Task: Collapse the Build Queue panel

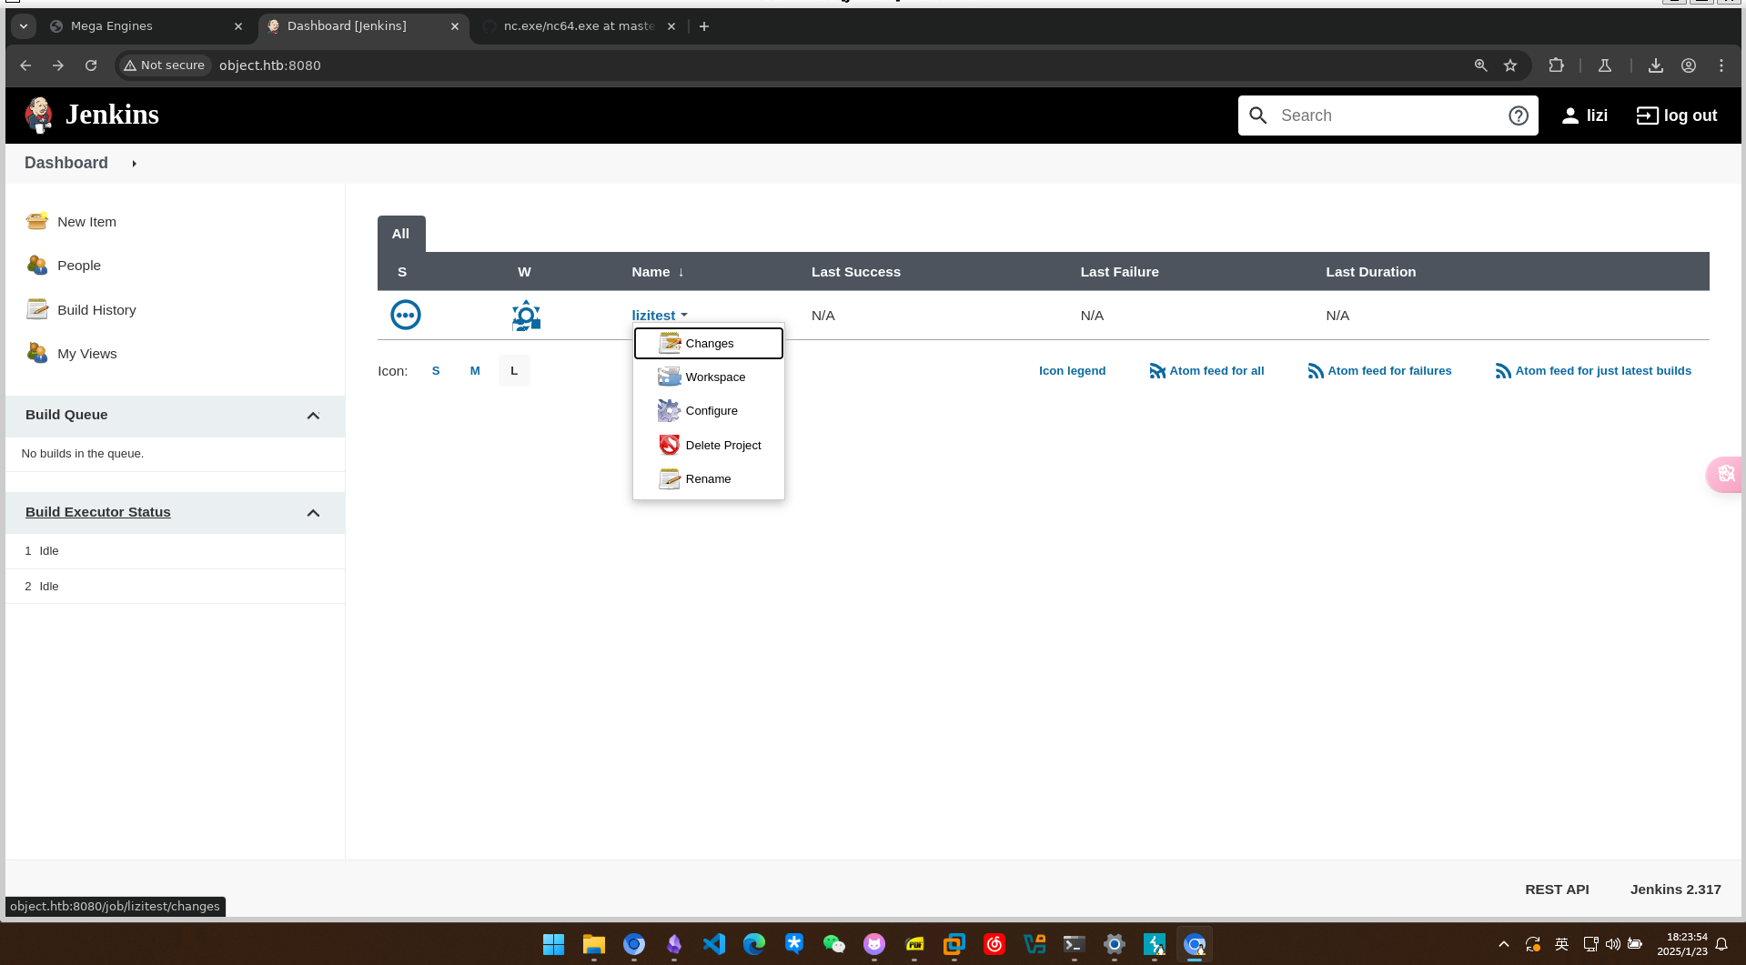Action: pyautogui.click(x=313, y=416)
